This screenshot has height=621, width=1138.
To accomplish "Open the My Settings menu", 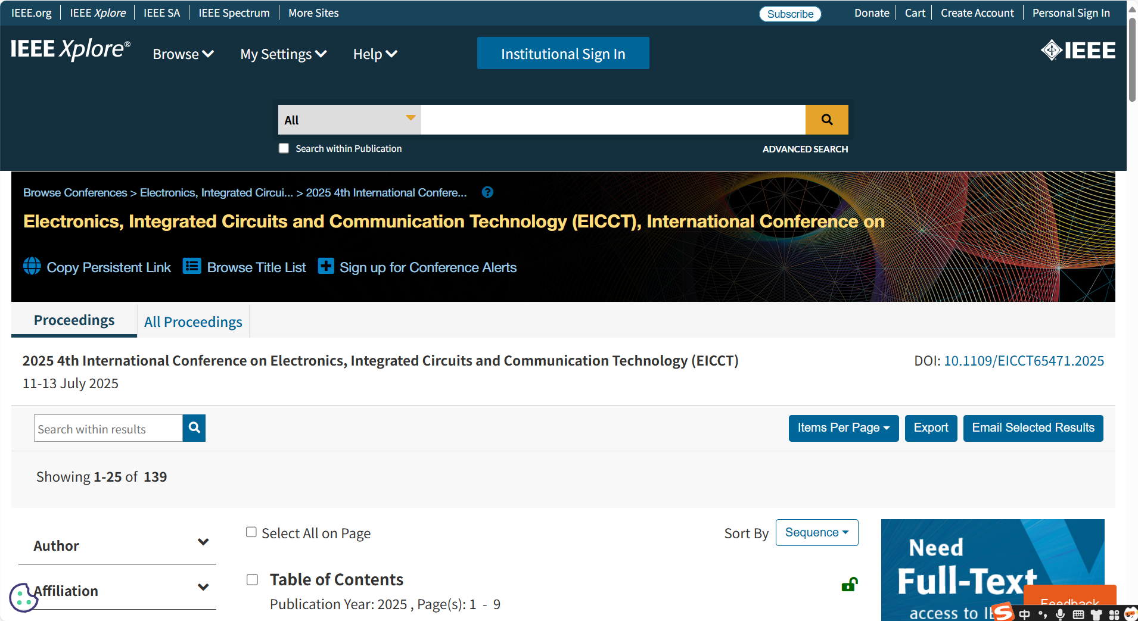I will (x=284, y=54).
